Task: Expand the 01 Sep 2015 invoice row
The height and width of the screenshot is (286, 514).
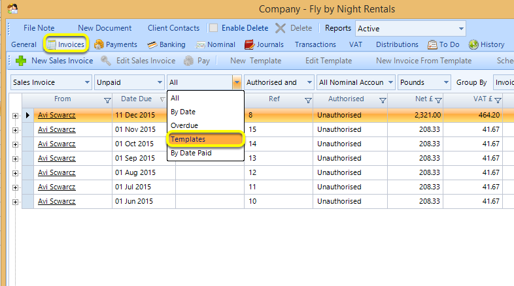Action: click(15, 159)
